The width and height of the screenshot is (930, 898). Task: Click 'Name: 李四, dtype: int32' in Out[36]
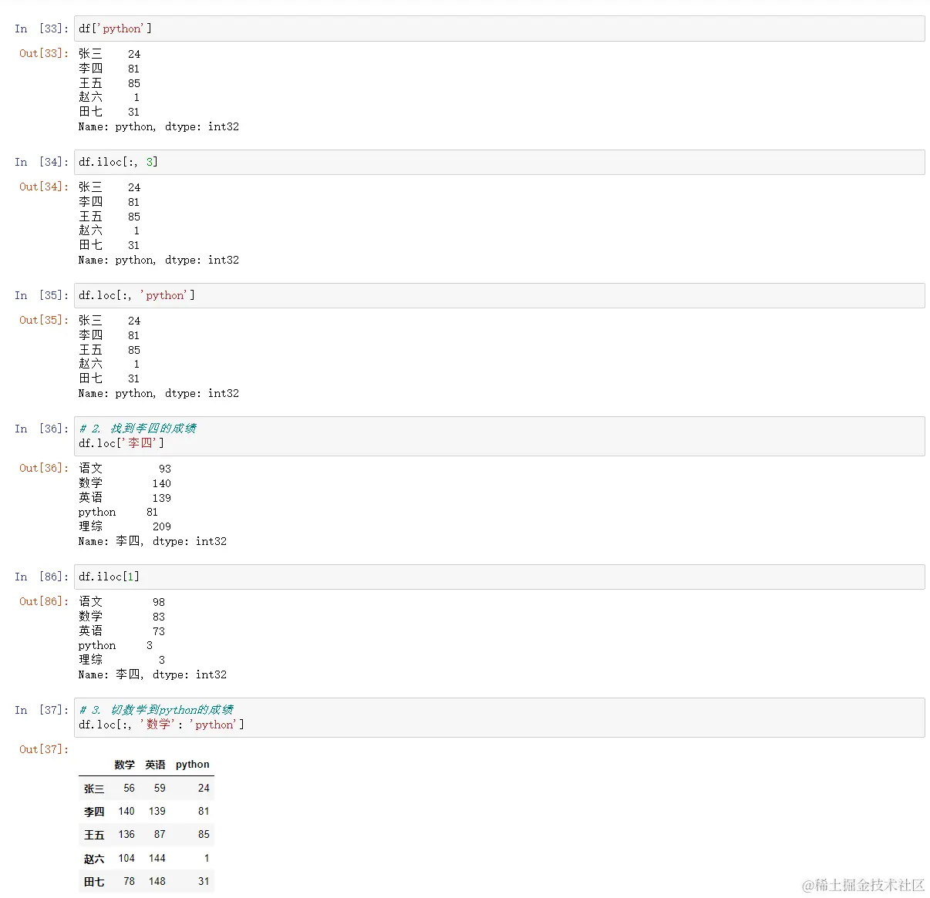tap(153, 542)
